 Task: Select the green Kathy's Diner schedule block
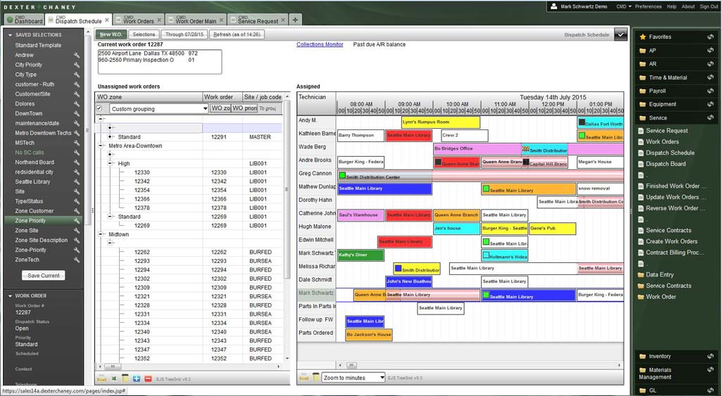click(360, 255)
